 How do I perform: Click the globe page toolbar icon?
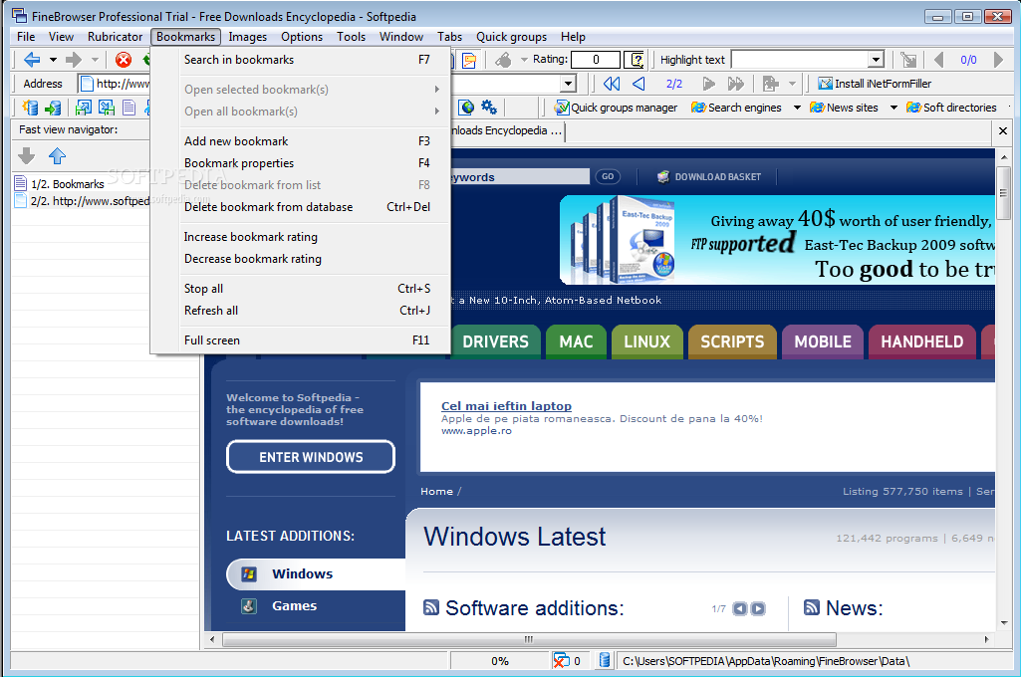tap(466, 108)
